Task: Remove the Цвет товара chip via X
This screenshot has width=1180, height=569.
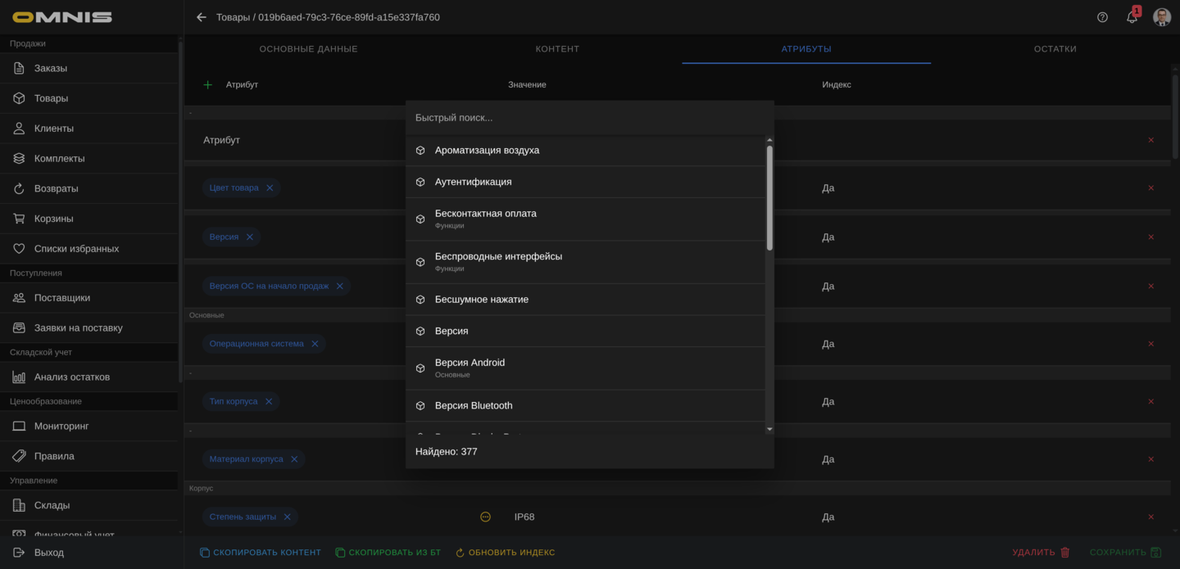Action: [270, 187]
